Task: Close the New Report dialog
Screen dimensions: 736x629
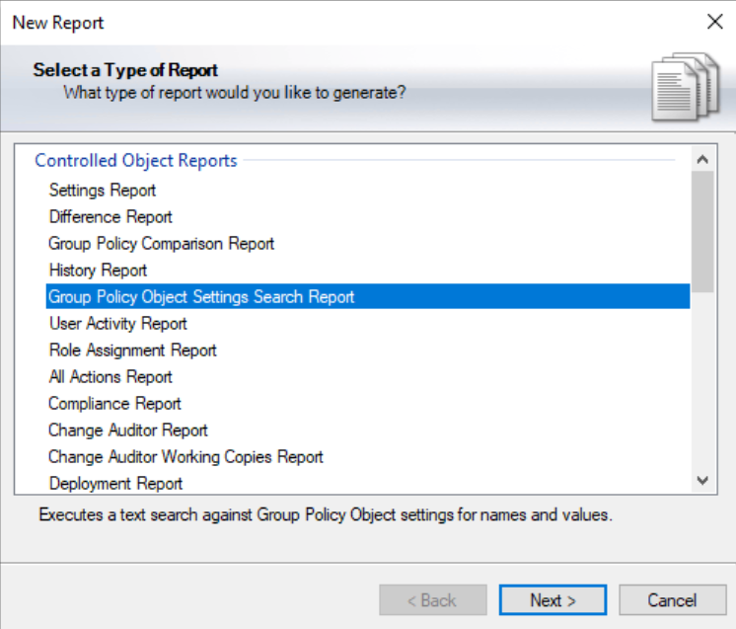Action: 714,22
